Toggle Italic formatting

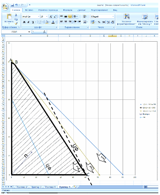(x=28, y=22)
